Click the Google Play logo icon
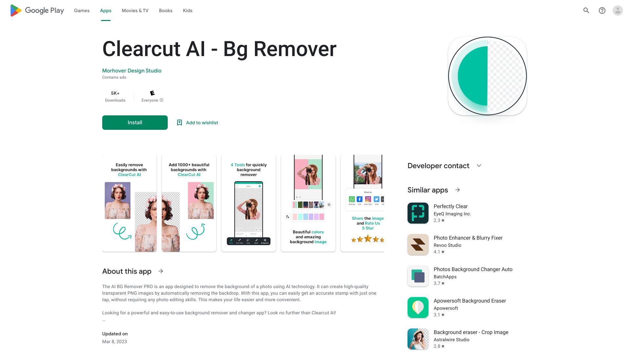 pos(15,10)
